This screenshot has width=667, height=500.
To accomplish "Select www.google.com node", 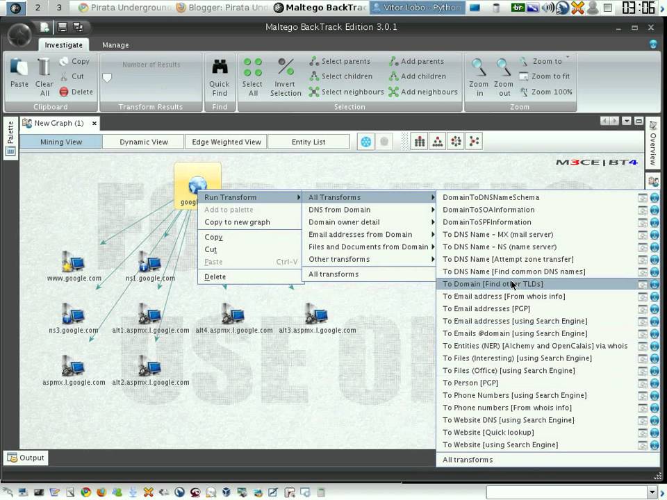I will pyautogui.click(x=74, y=266).
